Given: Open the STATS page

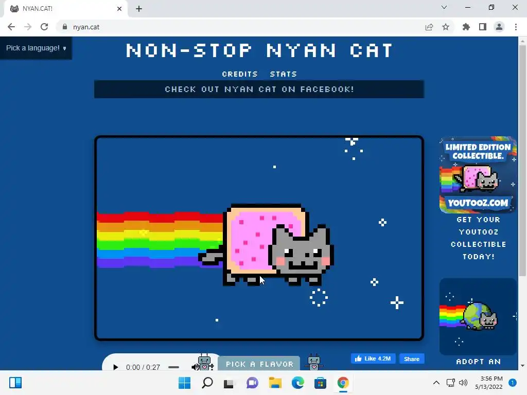Looking at the screenshot, I should (x=284, y=74).
